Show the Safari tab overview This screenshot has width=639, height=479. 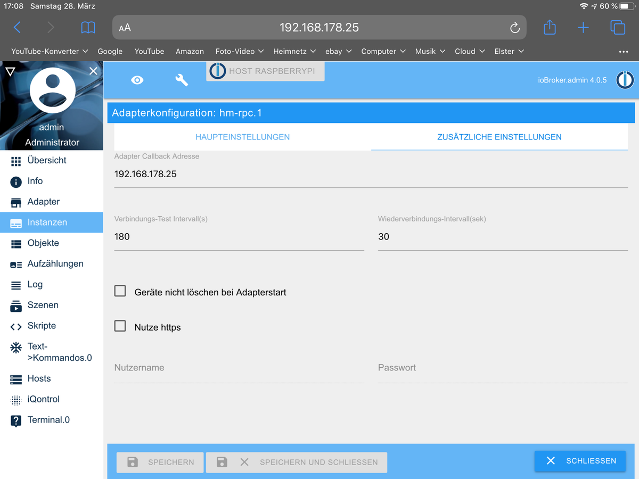(618, 28)
